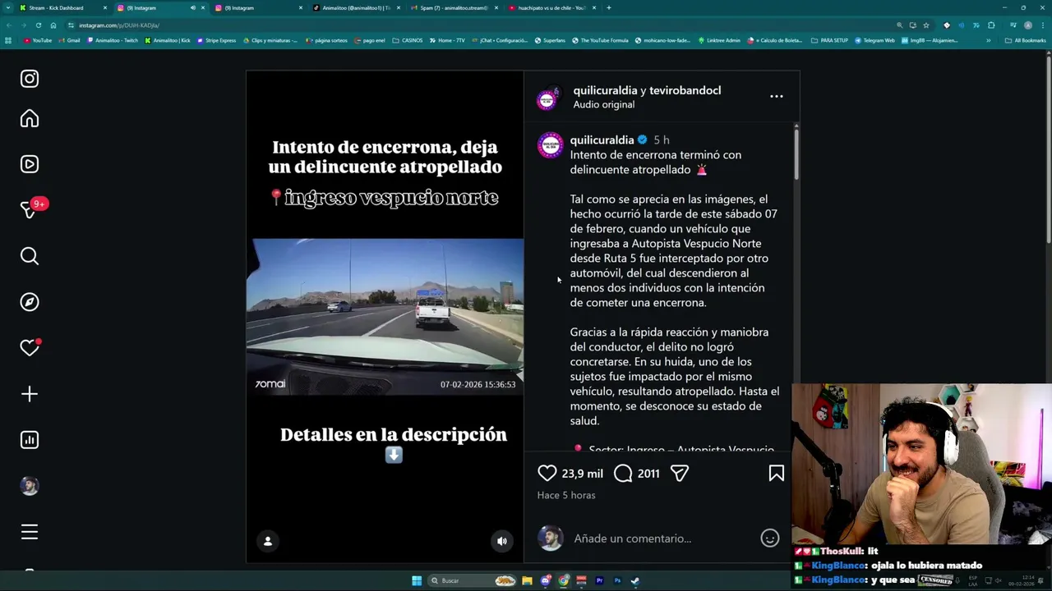Bookmark this page with star icon
Viewport: 1052px width, 591px height.
pos(925,25)
